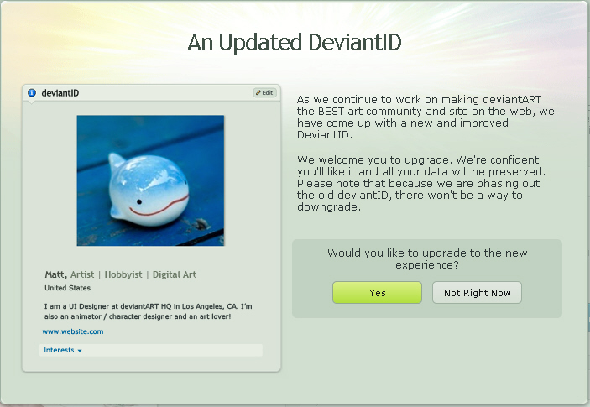The height and width of the screenshot is (407, 590).
Task: Click the An Updated DeviantID heading
Action: [x=295, y=42]
